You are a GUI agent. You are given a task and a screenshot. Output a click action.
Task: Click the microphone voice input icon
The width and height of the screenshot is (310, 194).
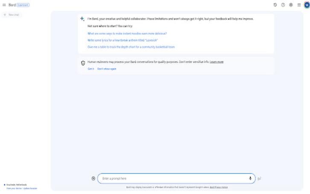tap(250, 178)
